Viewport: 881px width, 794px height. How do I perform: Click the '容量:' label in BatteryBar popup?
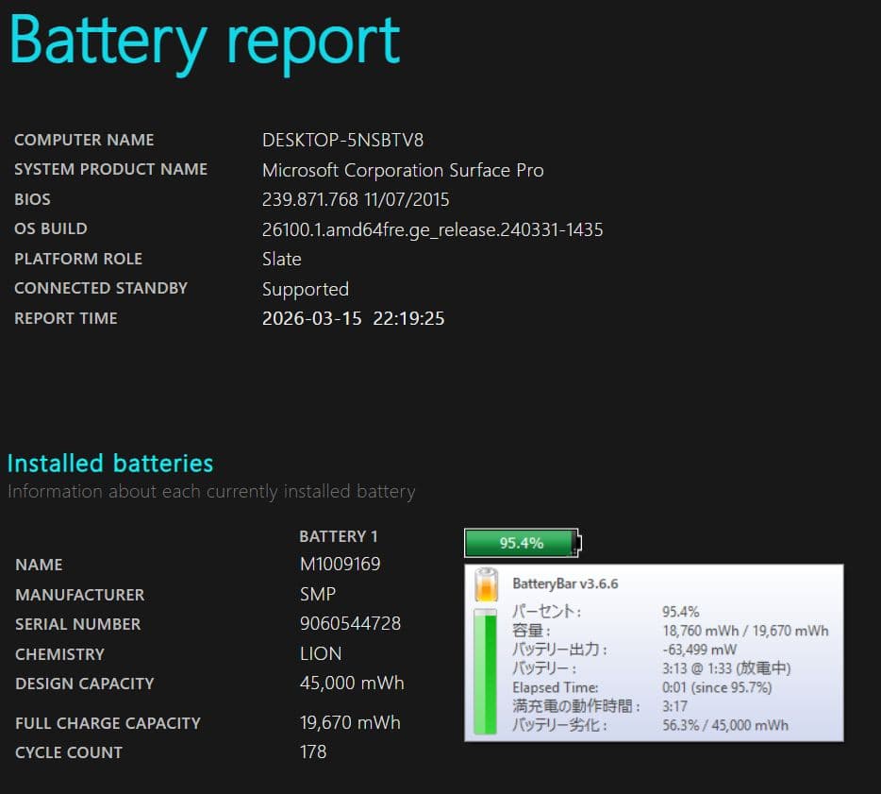click(531, 631)
